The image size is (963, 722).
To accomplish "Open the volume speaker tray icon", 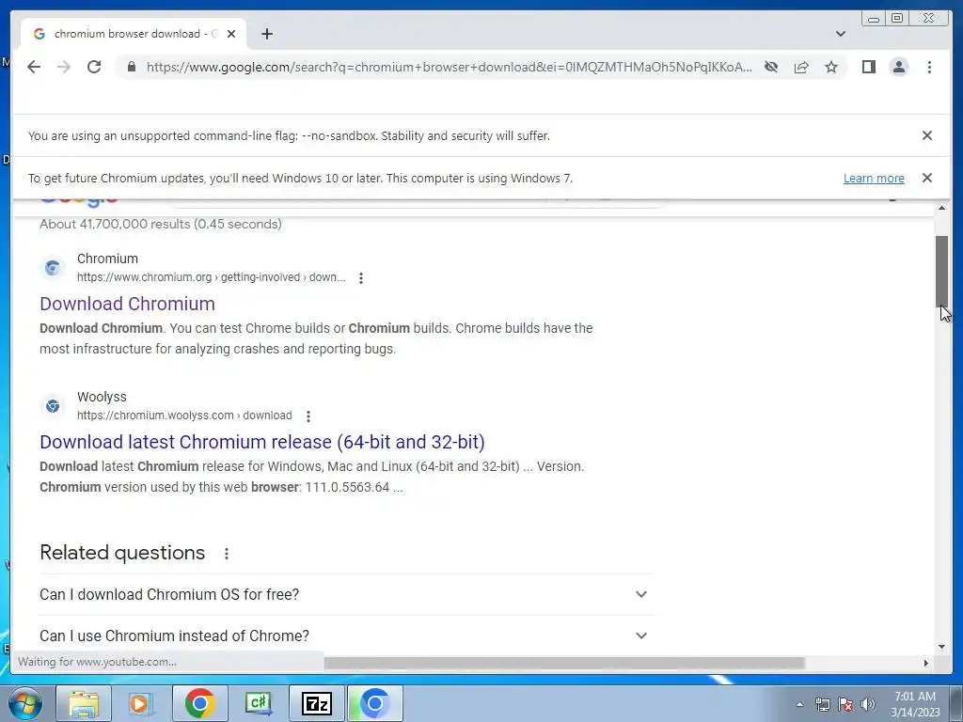I will click(x=868, y=704).
